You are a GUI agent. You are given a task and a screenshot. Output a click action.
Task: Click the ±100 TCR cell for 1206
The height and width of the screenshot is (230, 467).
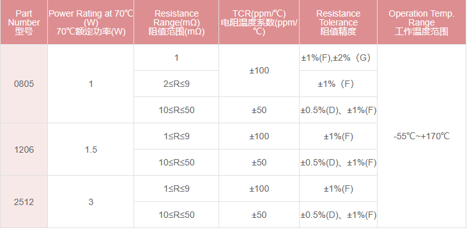pos(259,136)
